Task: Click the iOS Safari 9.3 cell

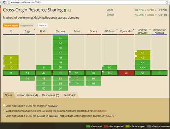Action: point(110,73)
